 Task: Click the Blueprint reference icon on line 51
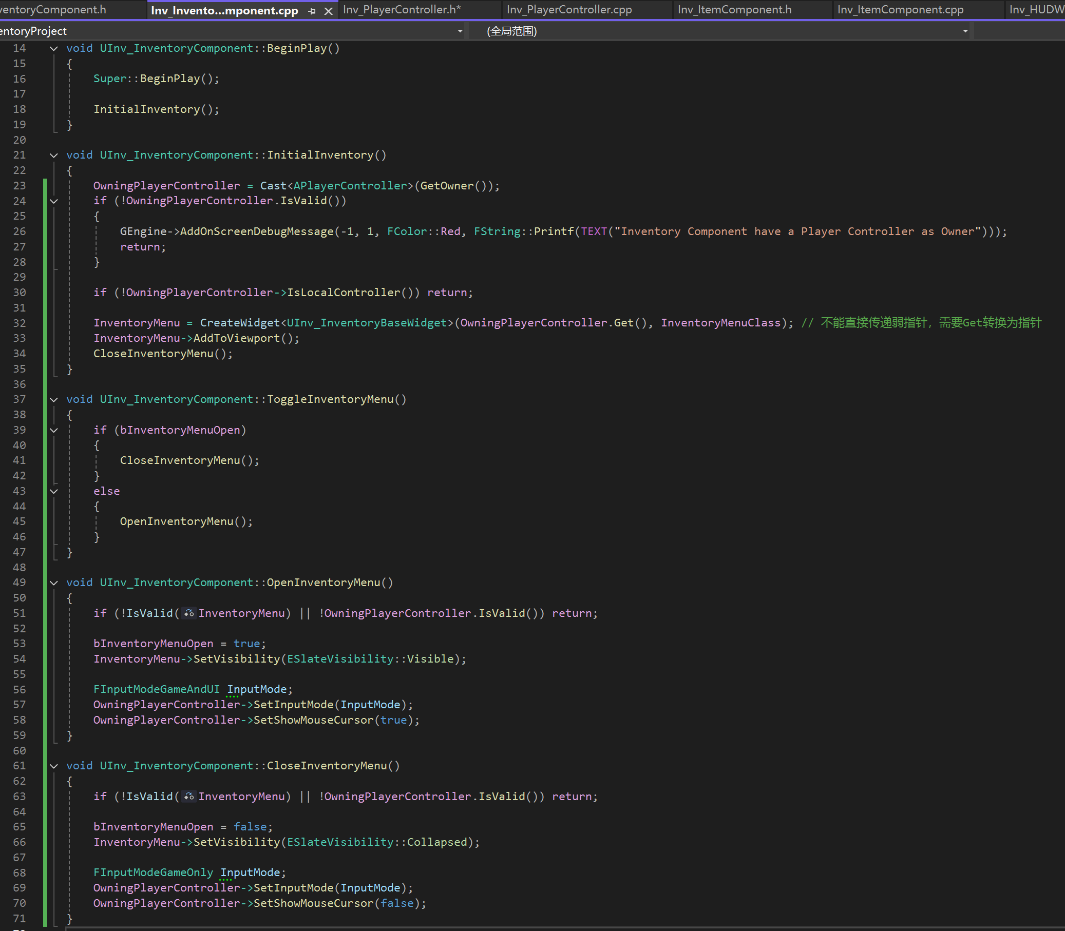[188, 613]
